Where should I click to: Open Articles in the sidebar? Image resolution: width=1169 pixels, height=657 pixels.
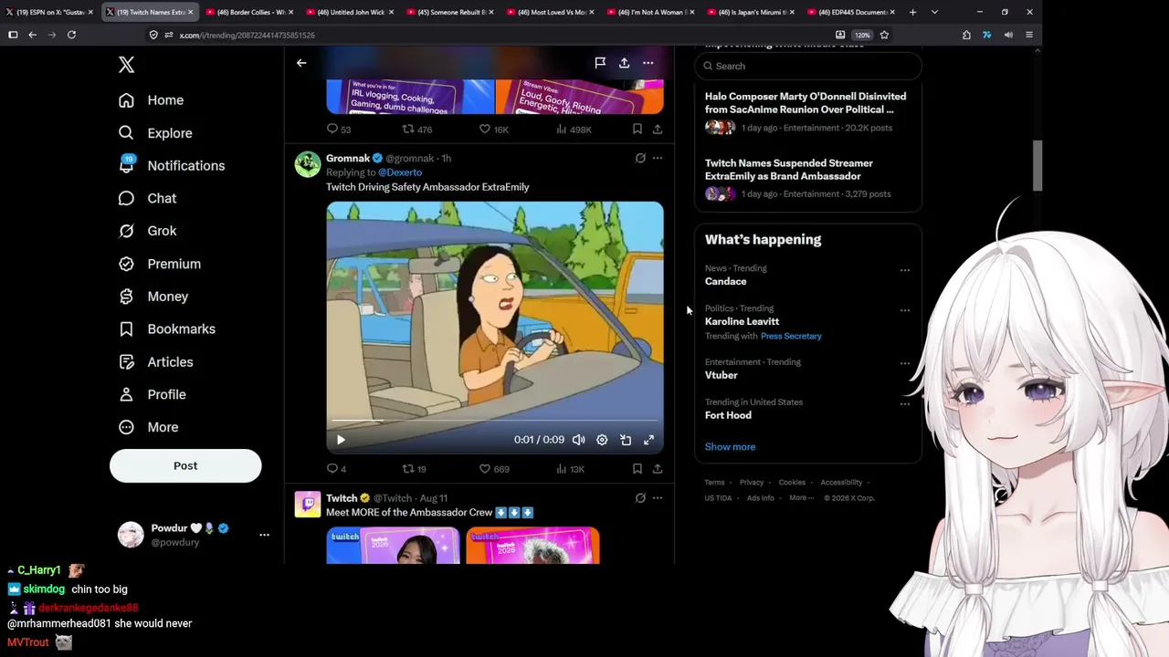156,362
